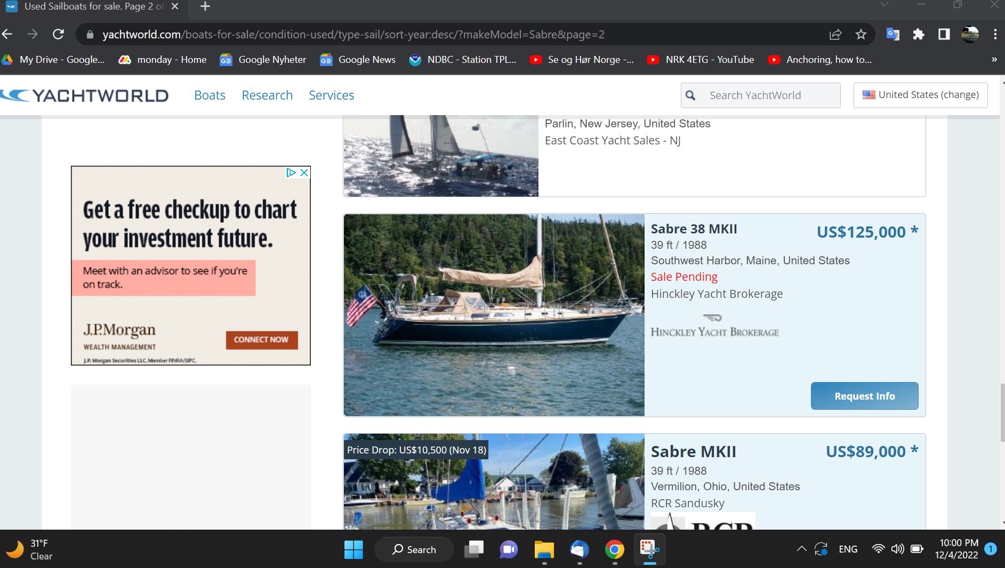This screenshot has height=568, width=1005.
Task: Expand the hidden bookmarks chevron
Action: point(994,60)
